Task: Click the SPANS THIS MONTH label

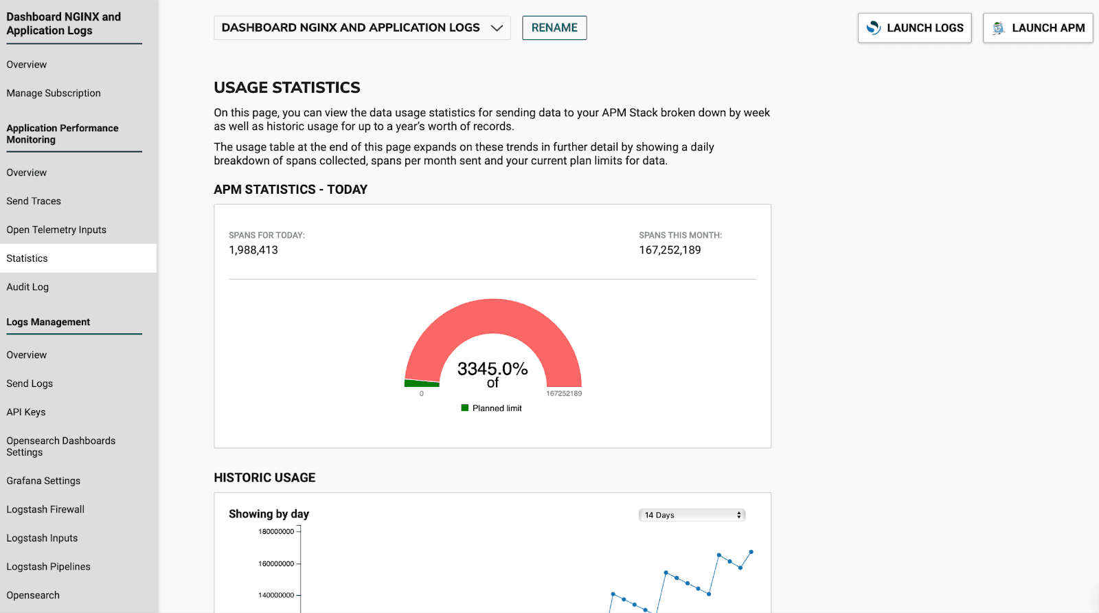Action: pyautogui.click(x=680, y=235)
